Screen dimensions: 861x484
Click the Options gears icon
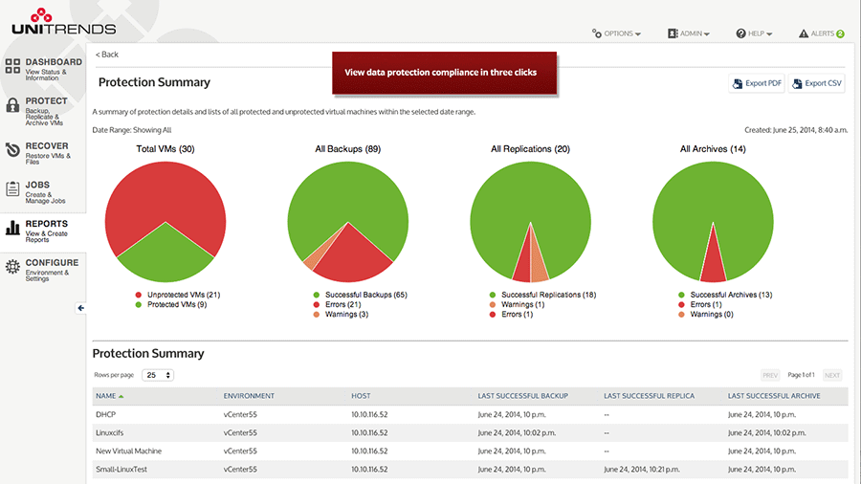[x=596, y=33]
